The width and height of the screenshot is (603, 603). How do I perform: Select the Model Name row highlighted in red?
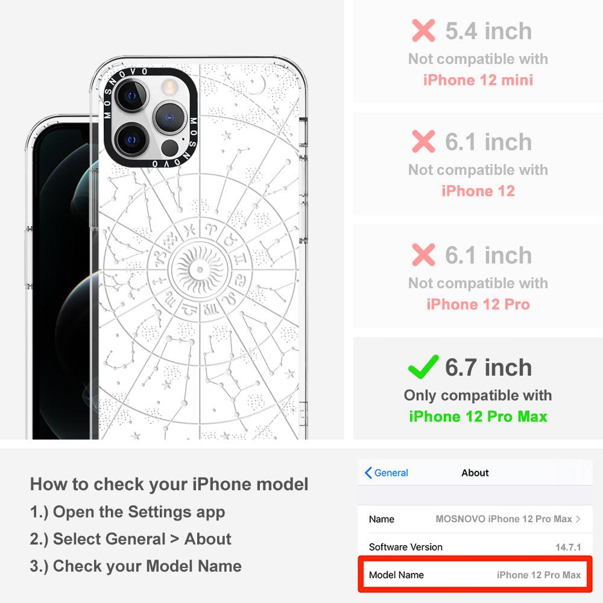point(475,575)
